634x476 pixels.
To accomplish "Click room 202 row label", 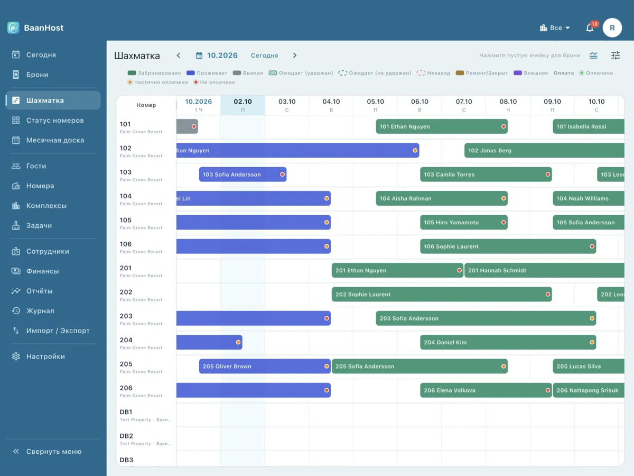I will coord(146,295).
